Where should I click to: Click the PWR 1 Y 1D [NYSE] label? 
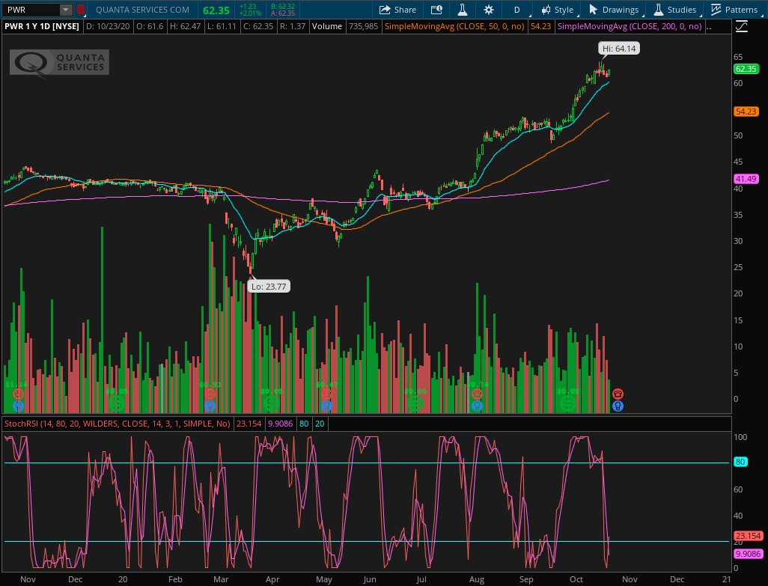point(42,26)
